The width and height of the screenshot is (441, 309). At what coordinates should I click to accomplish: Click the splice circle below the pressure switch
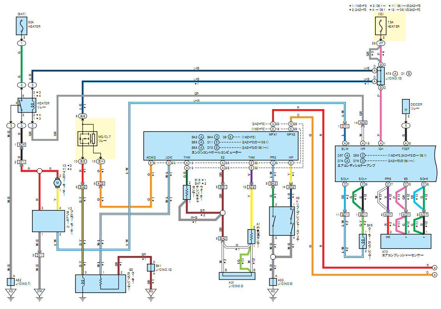(273, 256)
